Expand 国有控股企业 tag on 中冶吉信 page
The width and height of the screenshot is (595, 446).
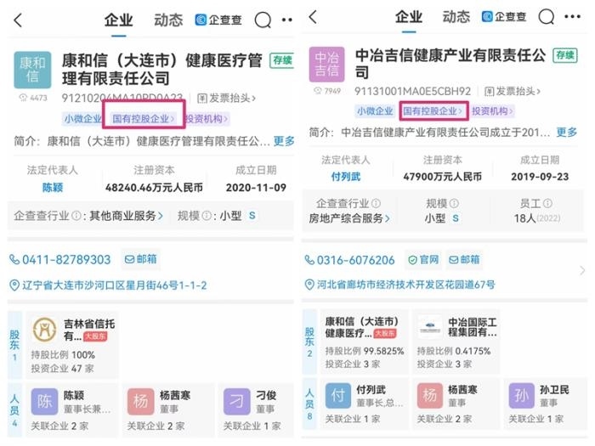(x=433, y=111)
